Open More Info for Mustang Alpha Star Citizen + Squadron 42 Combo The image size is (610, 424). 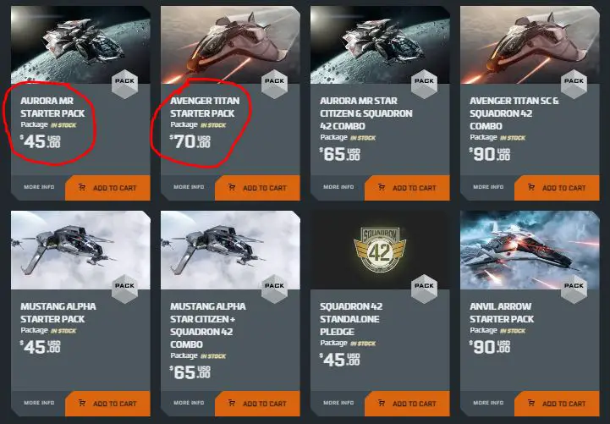point(189,403)
